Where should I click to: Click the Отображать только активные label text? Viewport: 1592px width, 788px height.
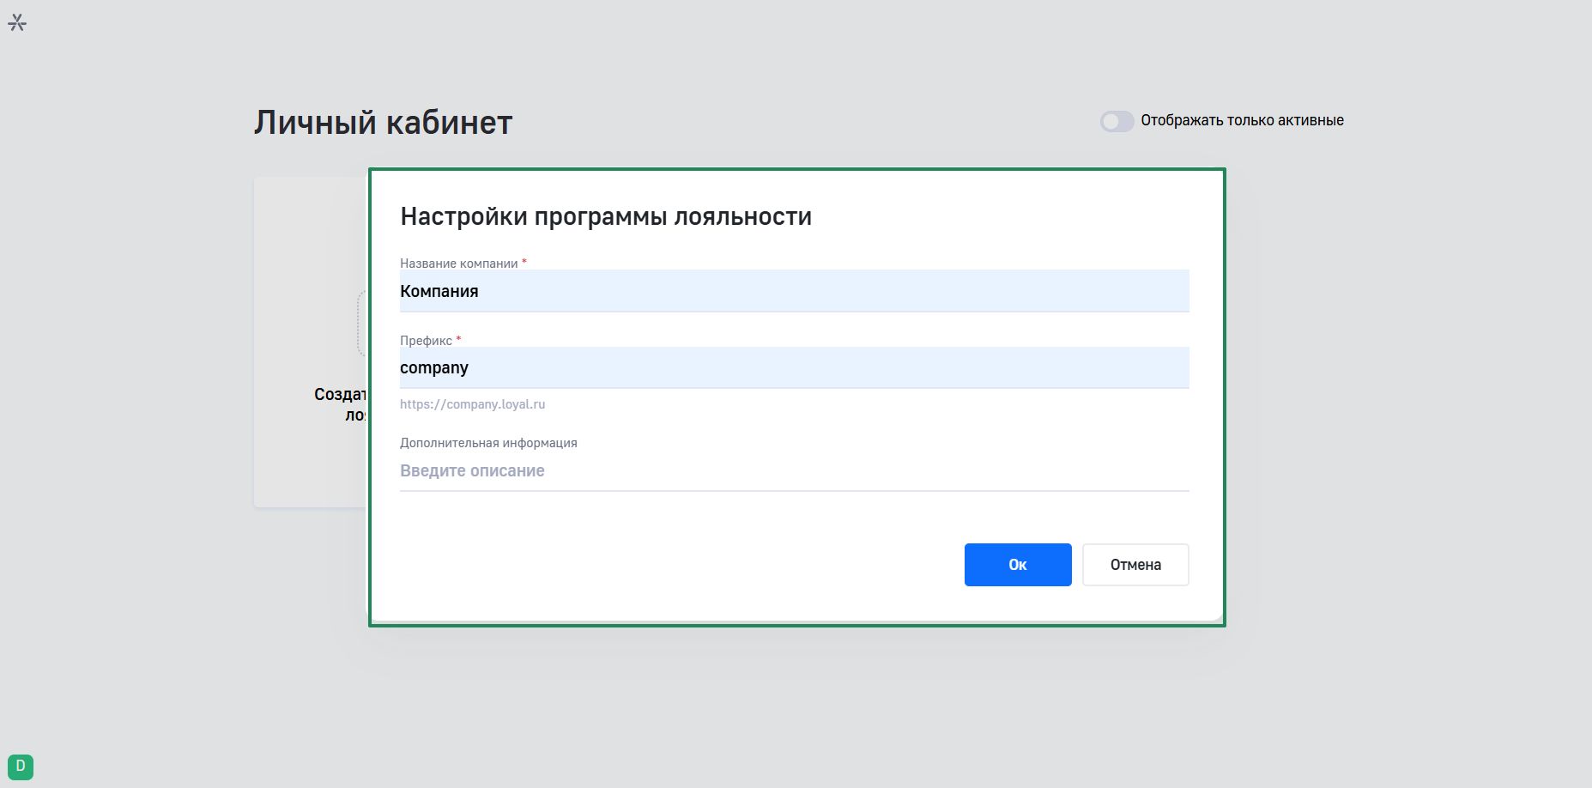1242,121
